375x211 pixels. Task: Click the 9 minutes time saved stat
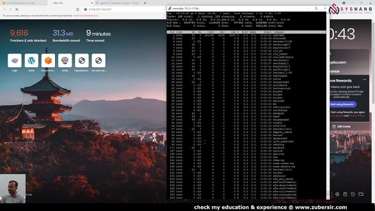coord(98,36)
